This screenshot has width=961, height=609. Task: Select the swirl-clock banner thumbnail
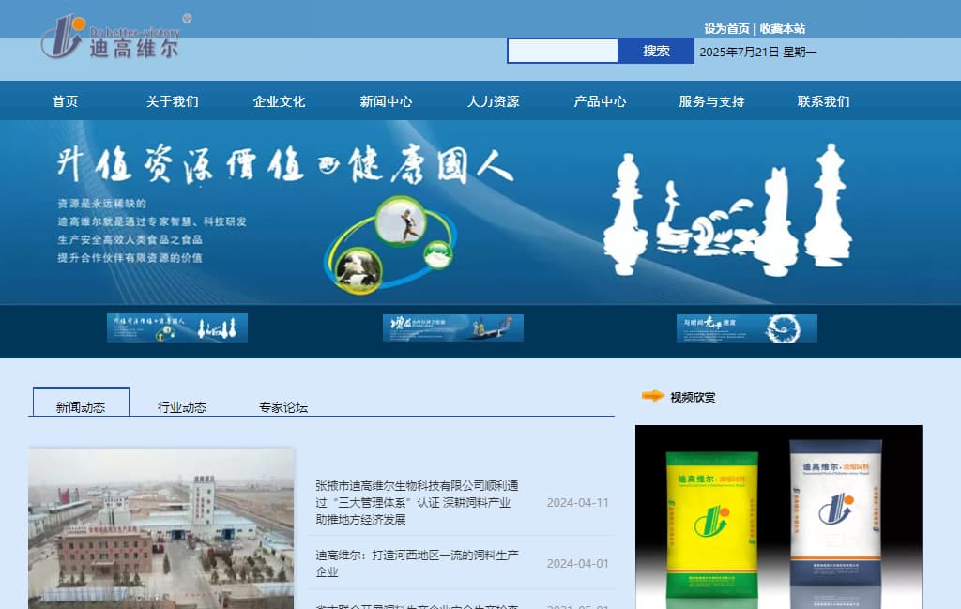tap(746, 327)
